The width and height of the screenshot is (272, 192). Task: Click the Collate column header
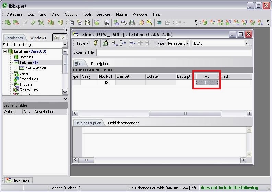(x=161, y=76)
